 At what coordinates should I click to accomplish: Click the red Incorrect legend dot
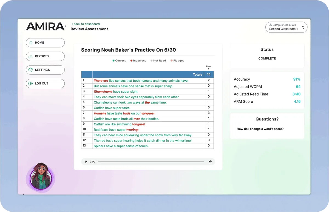131,61
